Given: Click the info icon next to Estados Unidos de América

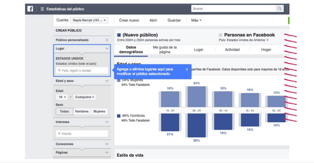Looking at the screenshot, I should pyautogui.click(x=267, y=40).
